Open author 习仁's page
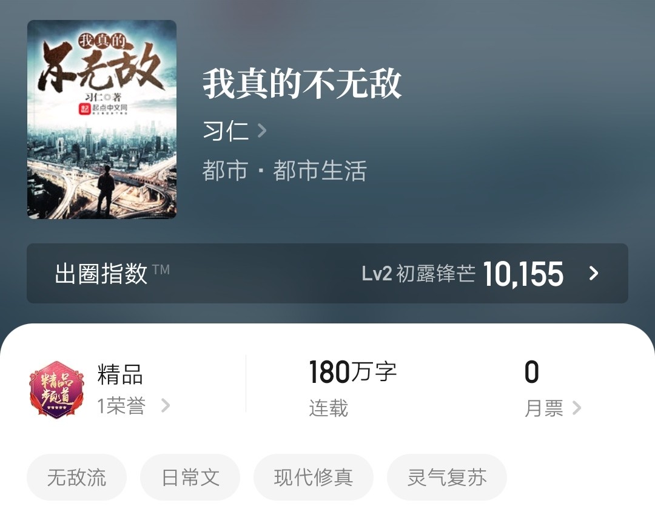 pyautogui.click(x=226, y=131)
